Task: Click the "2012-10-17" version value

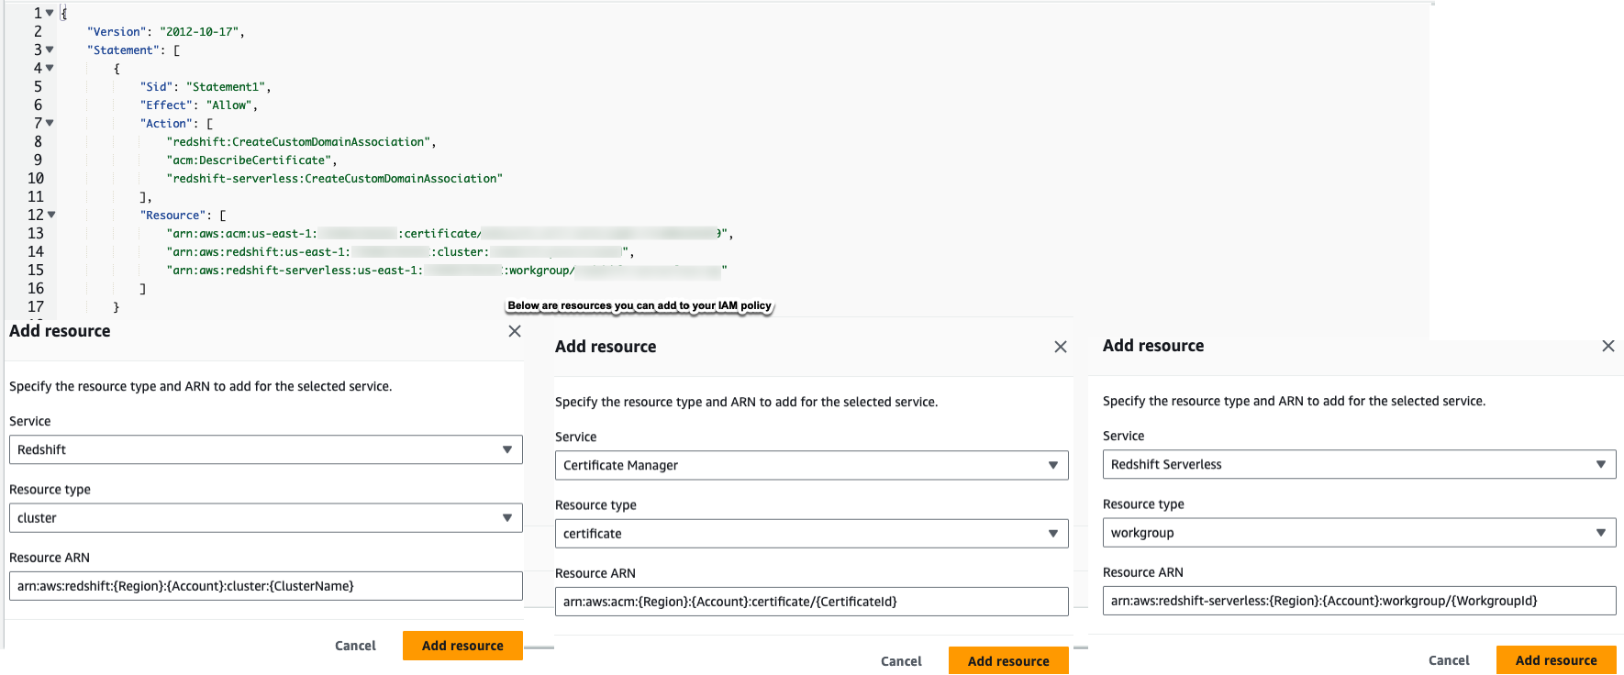Action: click(x=199, y=32)
